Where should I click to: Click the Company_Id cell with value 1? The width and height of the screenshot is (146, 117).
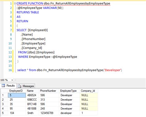89,113
